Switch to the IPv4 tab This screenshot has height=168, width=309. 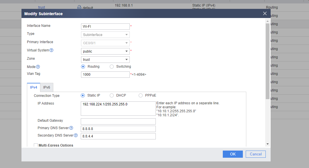34,87
